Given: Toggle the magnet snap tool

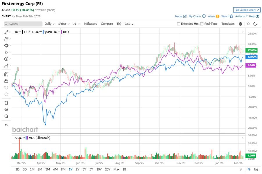Looking at the screenshot, I should click(6, 74).
